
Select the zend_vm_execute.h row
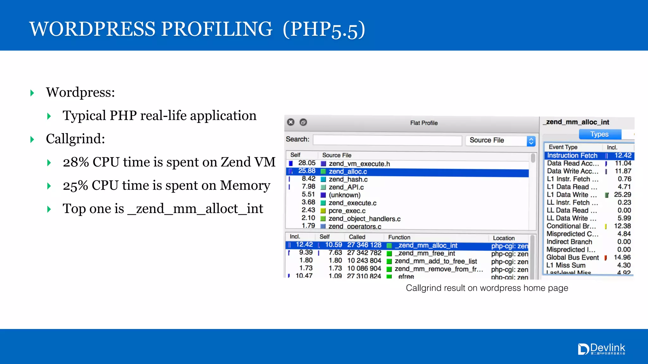coord(408,163)
